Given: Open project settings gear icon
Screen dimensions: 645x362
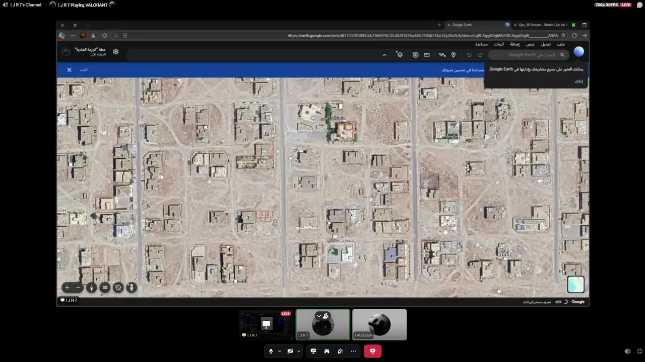Looking at the screenshot, I should pos(115,52).
